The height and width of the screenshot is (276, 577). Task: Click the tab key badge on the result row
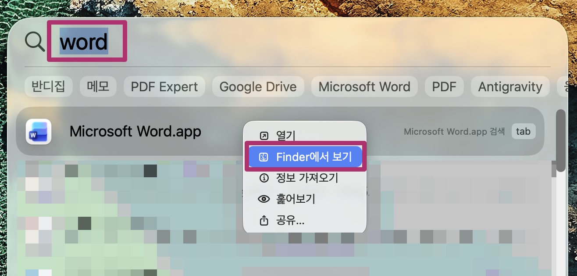[x=524, y=131]
